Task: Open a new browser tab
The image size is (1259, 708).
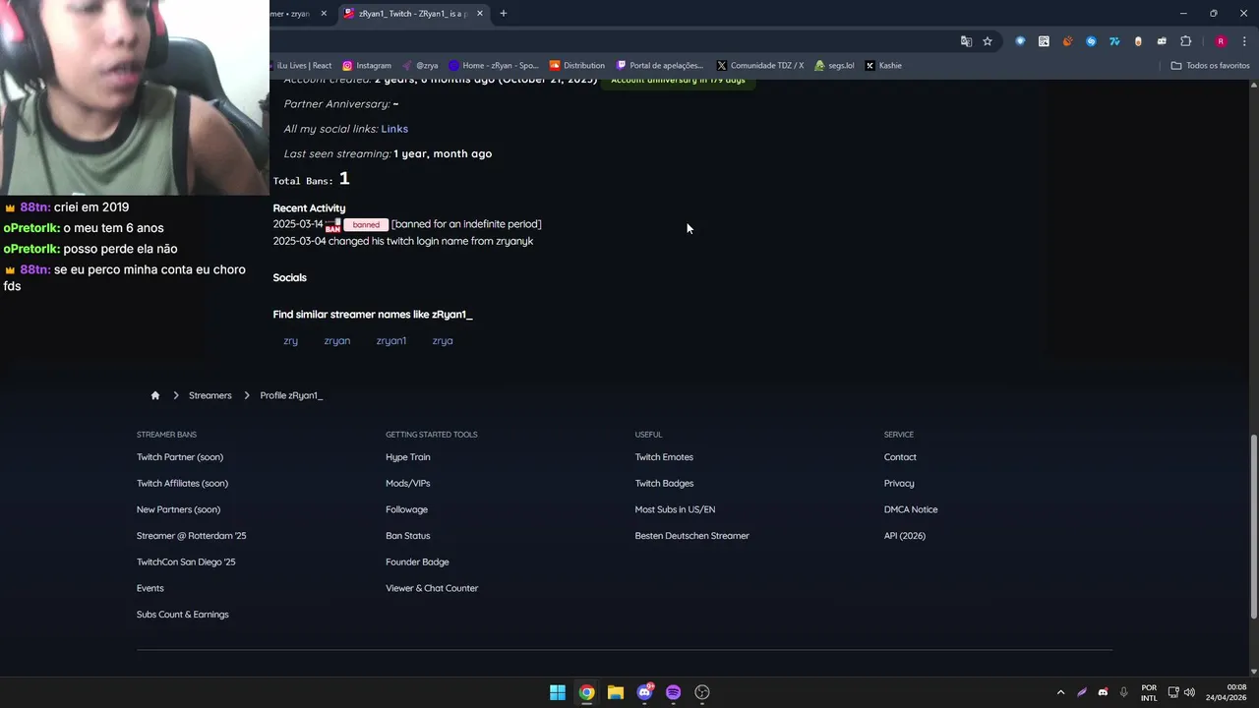Action: coord(503,14)
